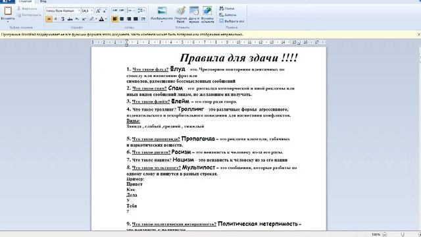The width and height of the screenshot is (421, 237).
Task: Click the line 'Привет' in the example
Action: [x=134, y=184]
